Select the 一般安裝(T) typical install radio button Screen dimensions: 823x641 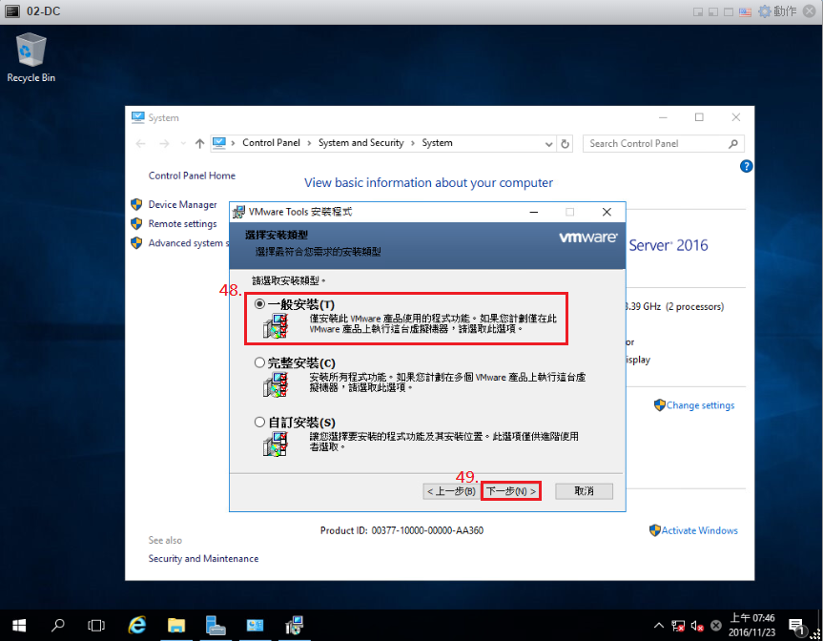tap(259, 304)
